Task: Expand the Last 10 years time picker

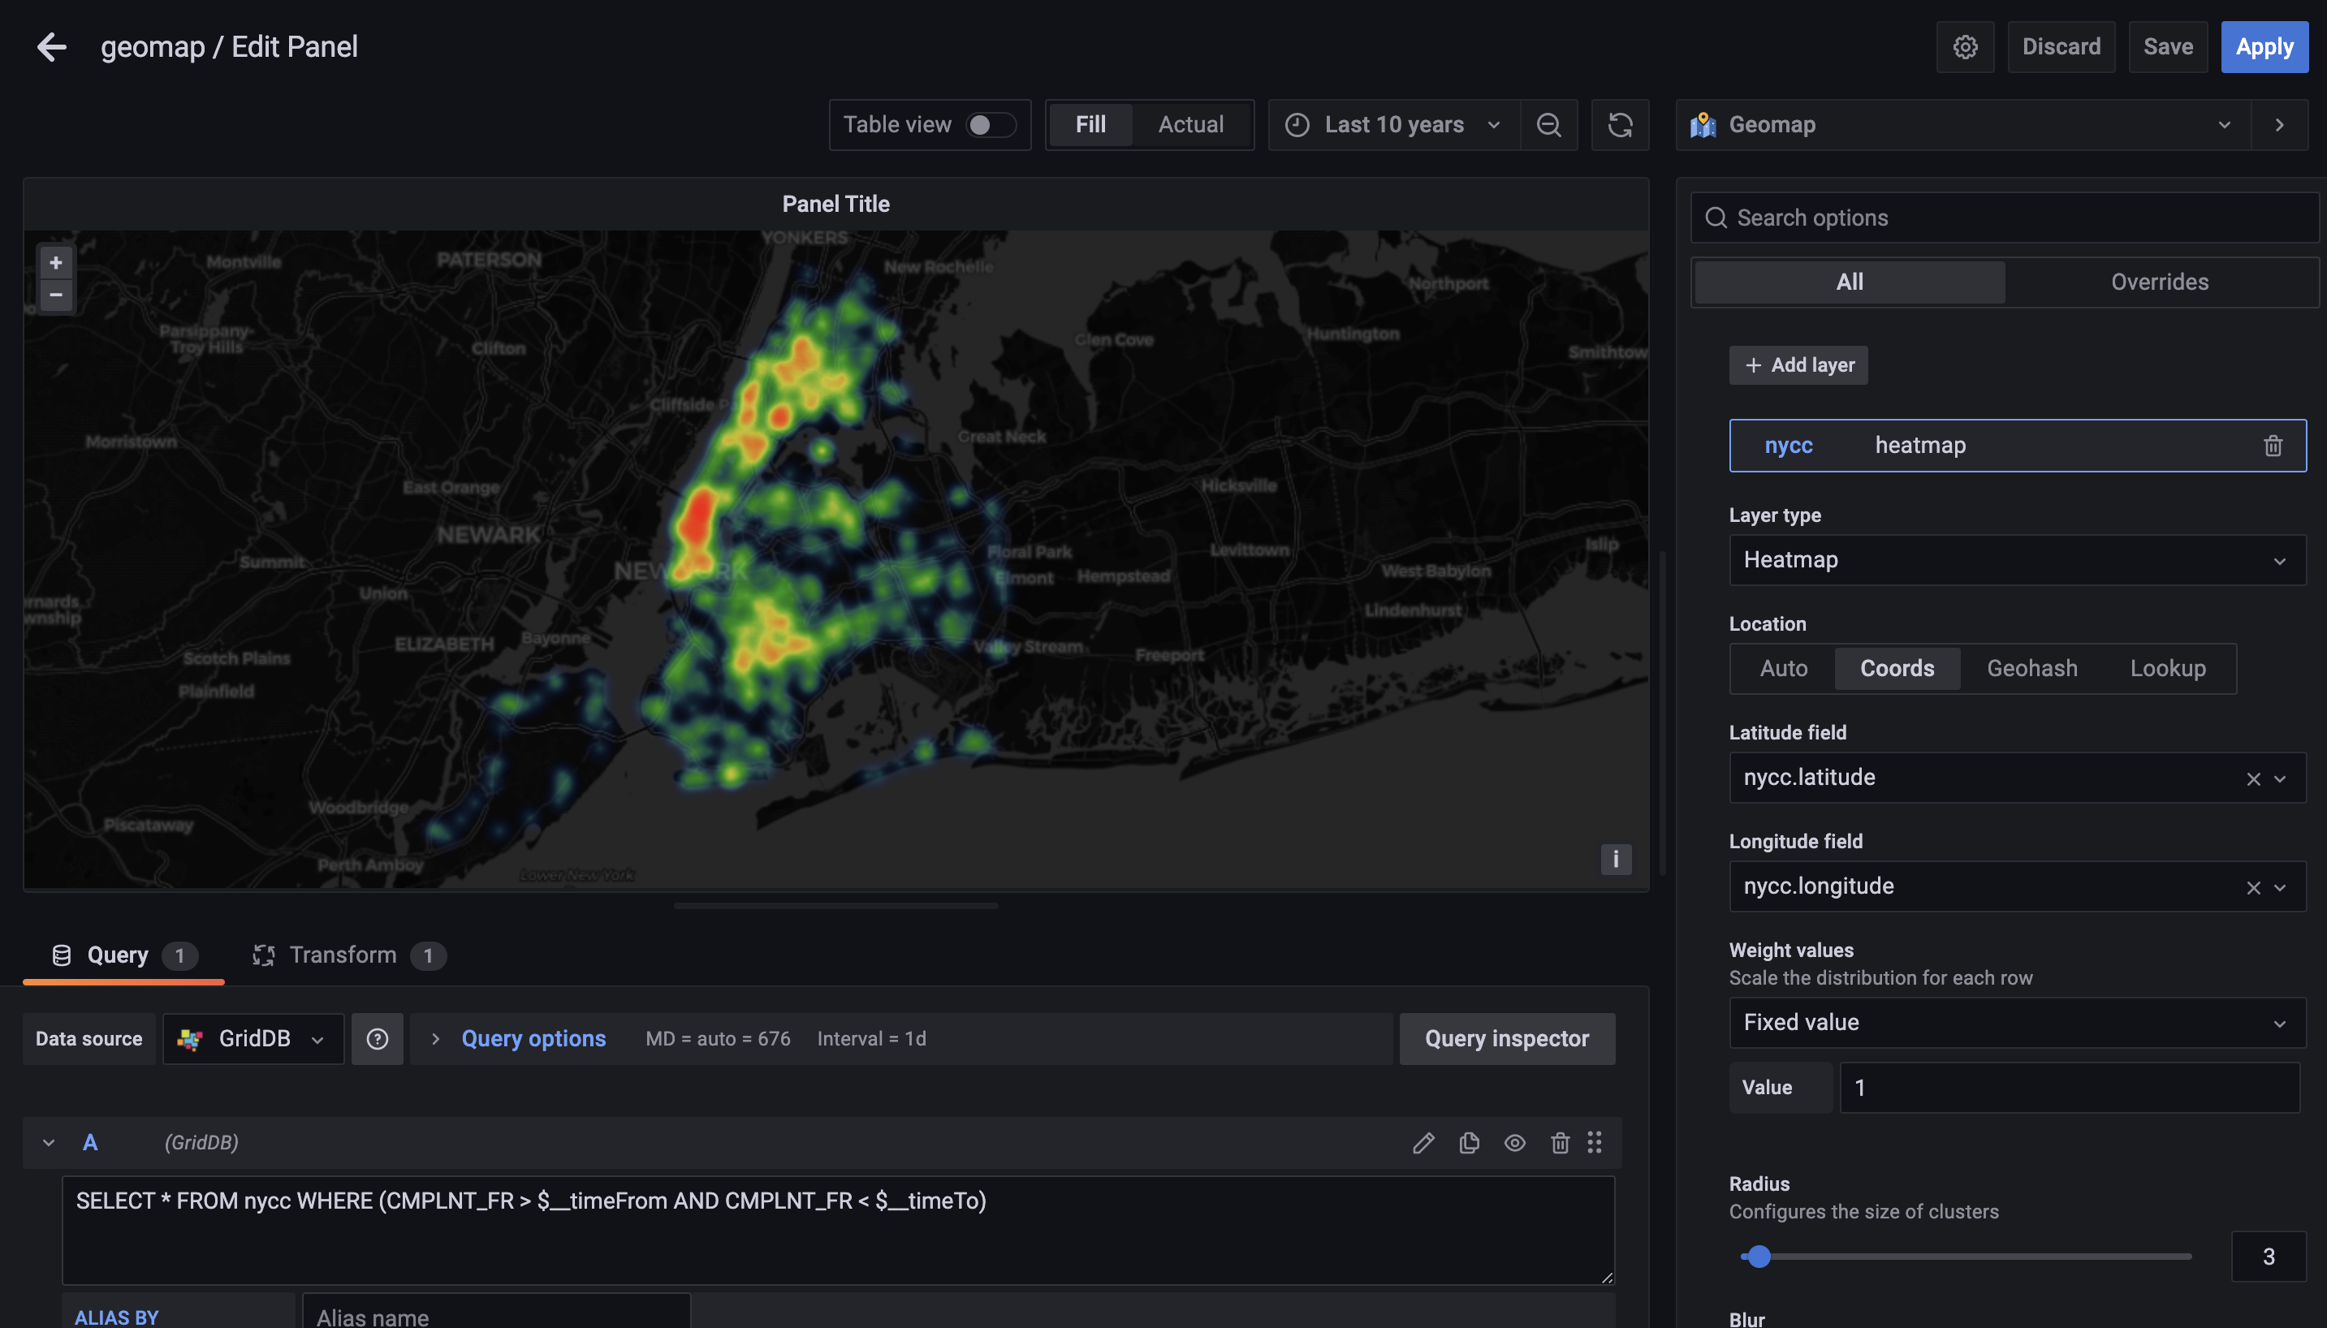Action: point(1393,124)
